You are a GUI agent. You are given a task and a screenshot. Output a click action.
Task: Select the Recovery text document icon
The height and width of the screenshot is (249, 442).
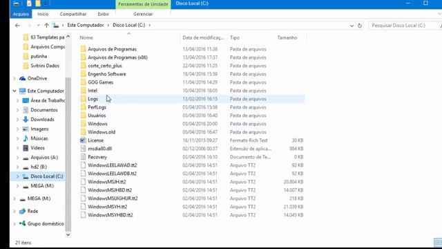[x=83, y=157]
